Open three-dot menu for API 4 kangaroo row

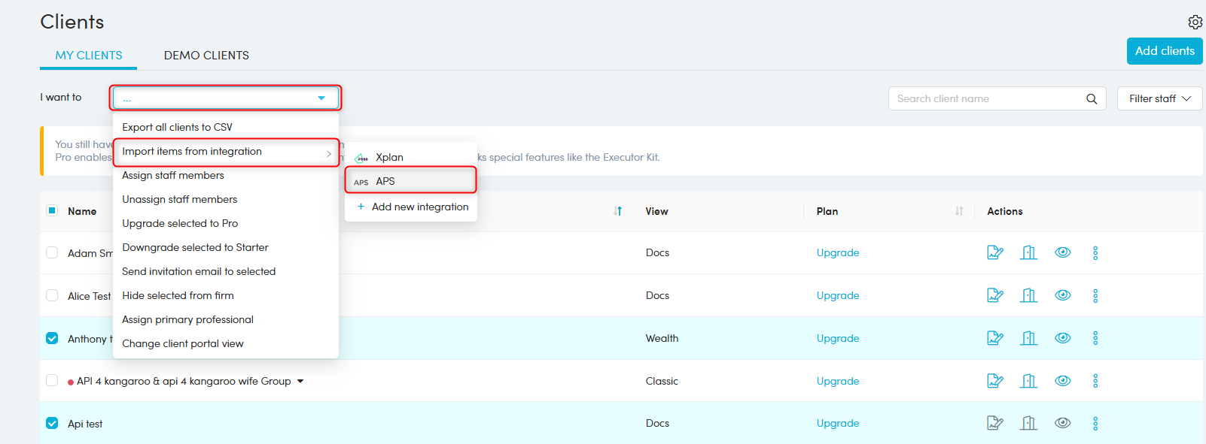click(x=1095, y=381)
